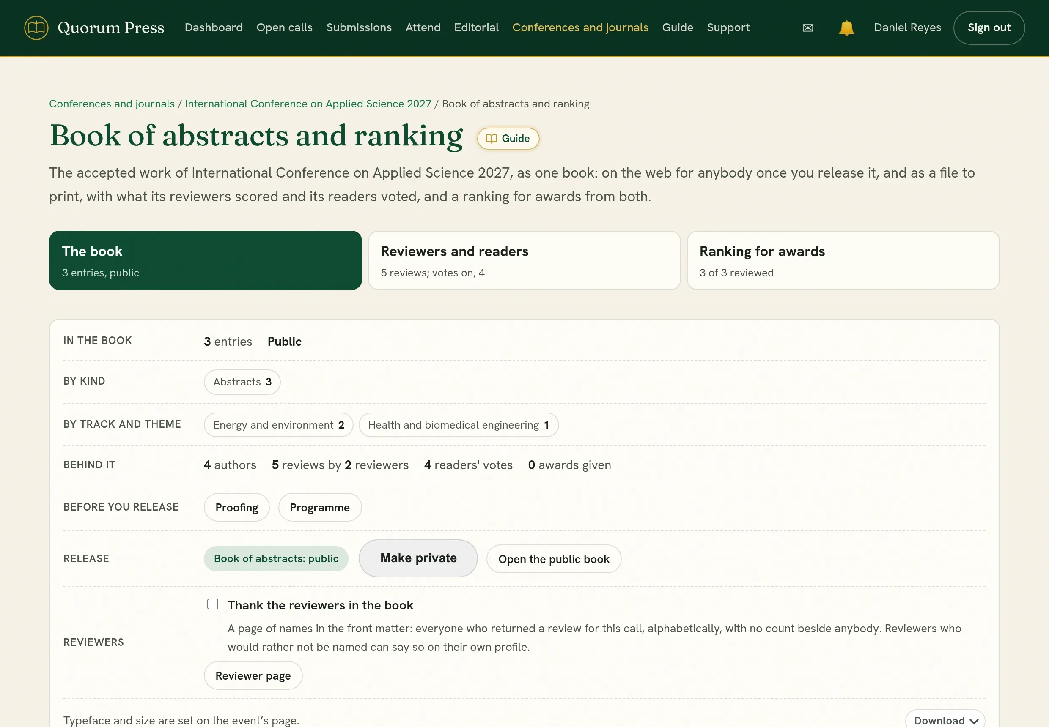Go to Conferences and journals breadcrumb link

tap(112, 104)
